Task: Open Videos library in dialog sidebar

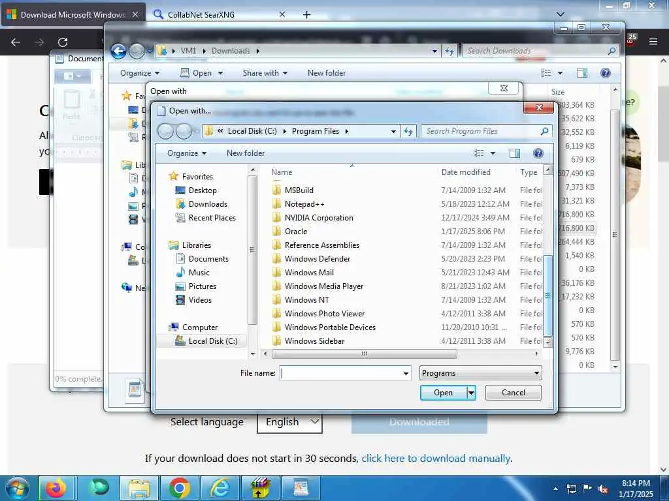Action: (200, 300)
